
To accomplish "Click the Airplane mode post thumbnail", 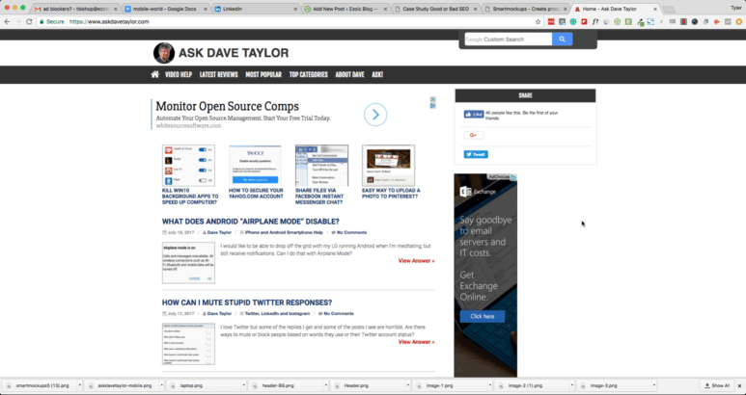I will click(x=188, y=263).
